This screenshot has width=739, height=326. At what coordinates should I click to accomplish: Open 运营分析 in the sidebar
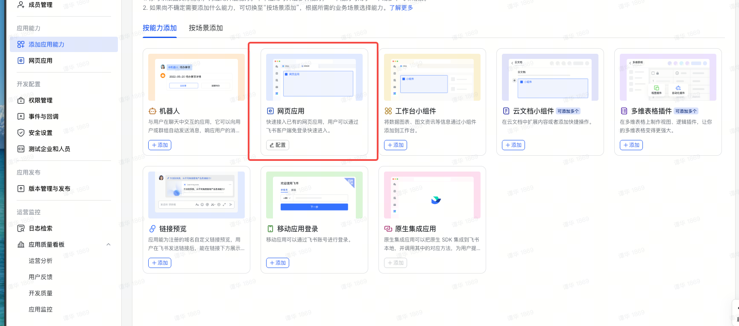[41, 261]
